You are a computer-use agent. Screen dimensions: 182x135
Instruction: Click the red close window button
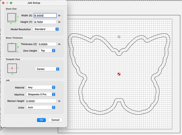coord(4,3)
